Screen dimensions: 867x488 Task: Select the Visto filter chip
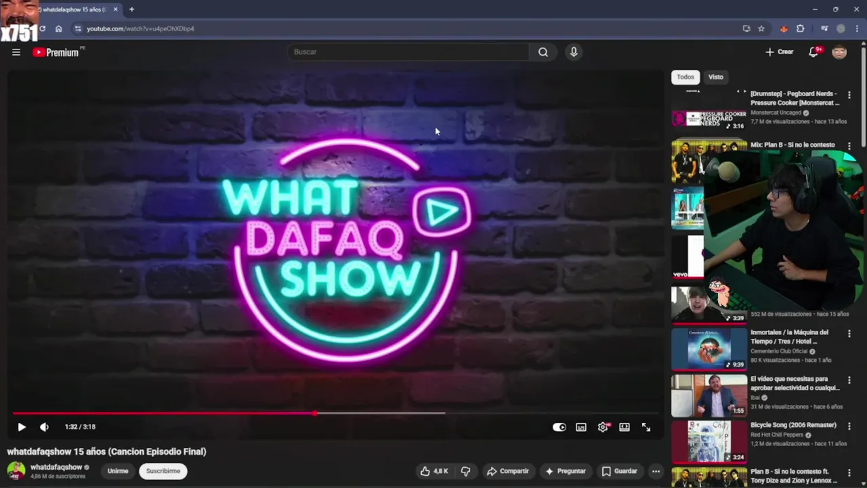coord(716,77)
